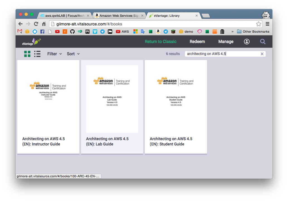Close the eVantage: Library tab
This screenshot has width=288, height=201.
(x=197, y=16)
